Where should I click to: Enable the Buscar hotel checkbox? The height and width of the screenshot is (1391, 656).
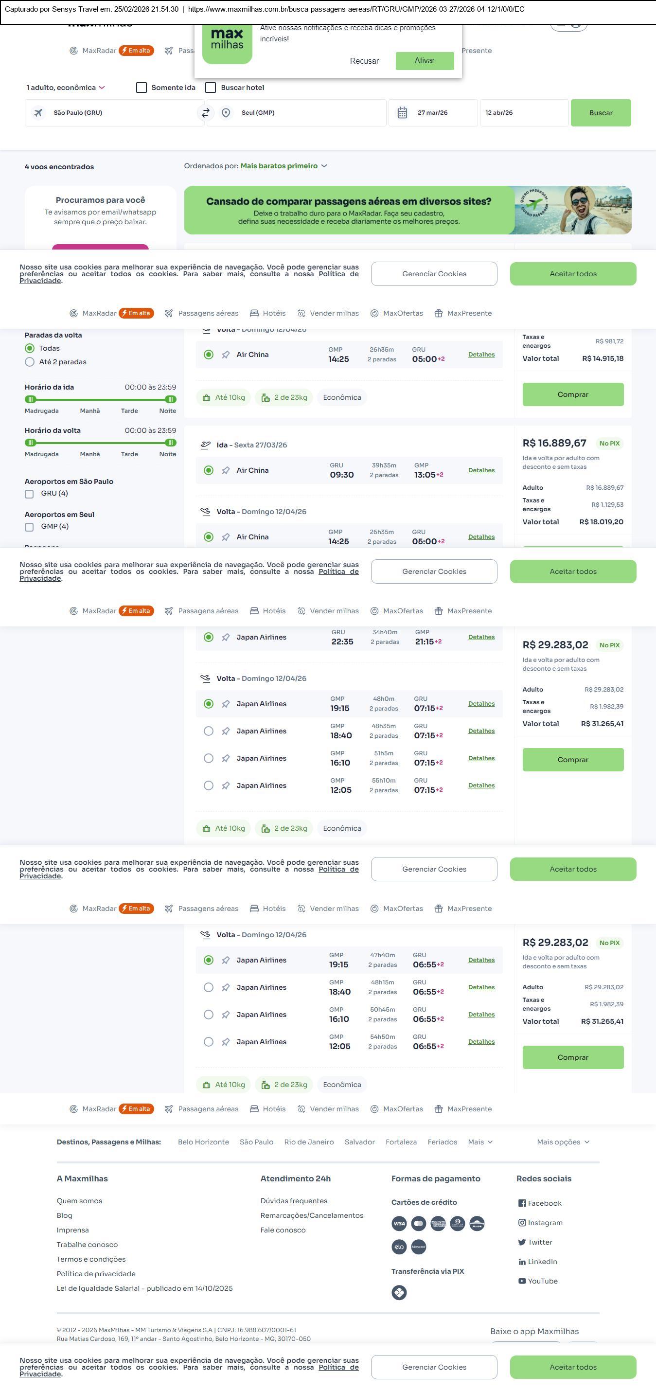211,88
